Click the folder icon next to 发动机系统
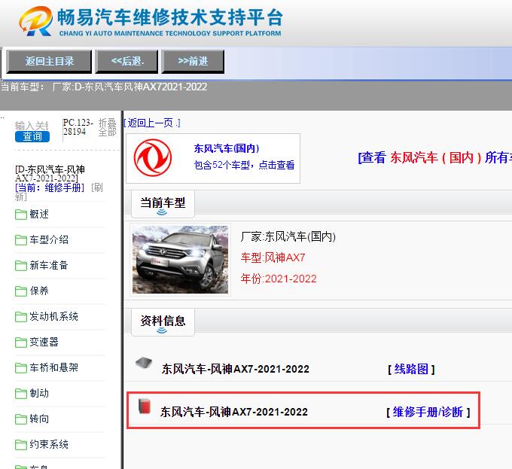 (x=21, y=317)
